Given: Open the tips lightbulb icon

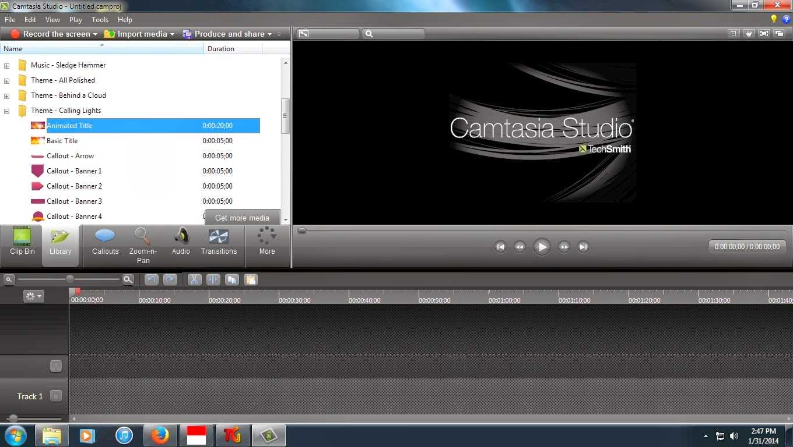Looking at the screenshot, I should coord(774,19).
